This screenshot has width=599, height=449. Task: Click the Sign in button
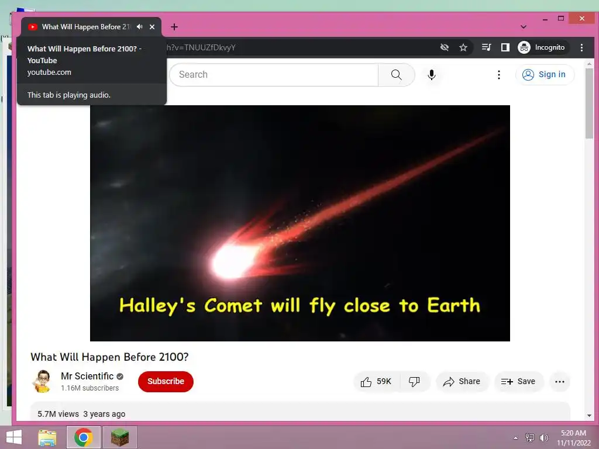click(x=545, y=74)
